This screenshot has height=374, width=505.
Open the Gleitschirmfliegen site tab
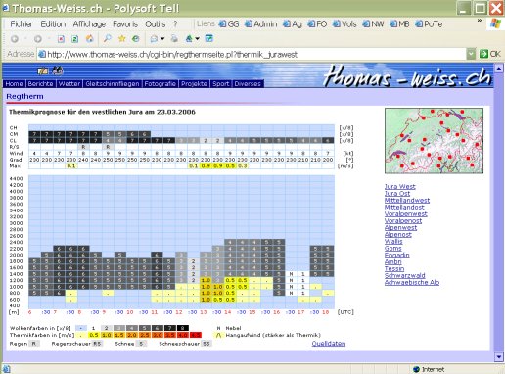[113, 84]
